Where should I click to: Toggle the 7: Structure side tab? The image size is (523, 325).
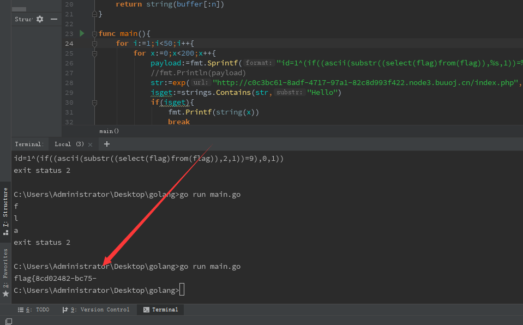5,211
